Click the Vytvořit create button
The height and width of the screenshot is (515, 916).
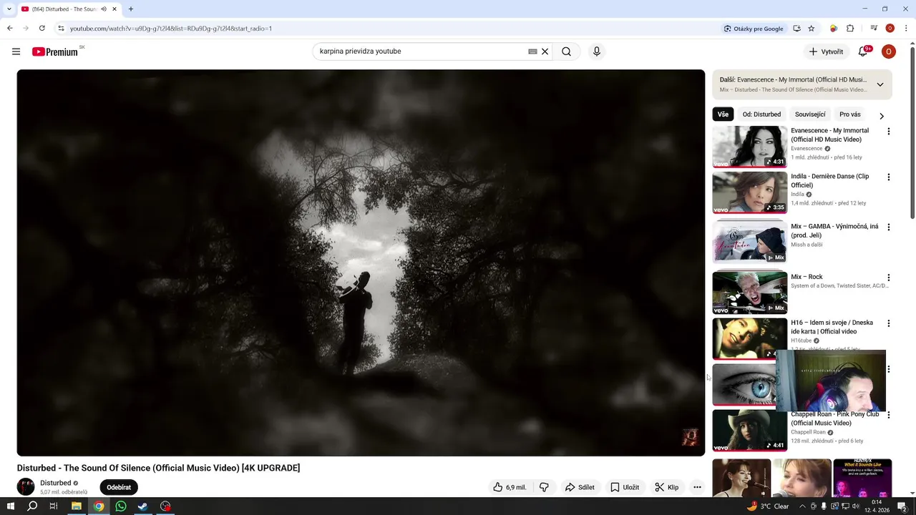coord(826,51)
